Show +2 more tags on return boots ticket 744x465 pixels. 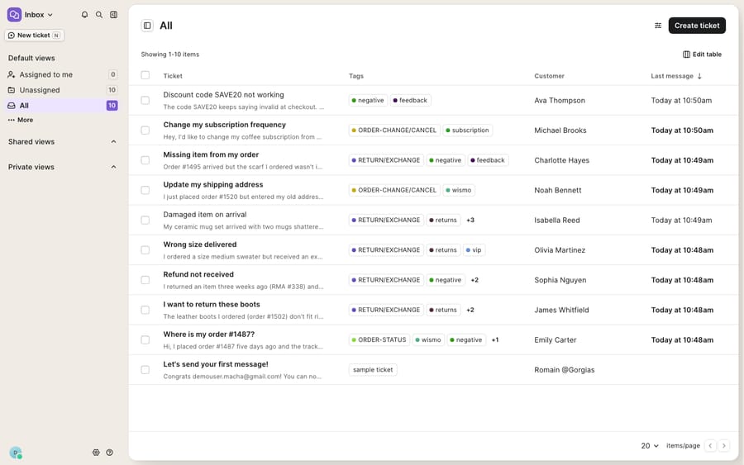470,310
